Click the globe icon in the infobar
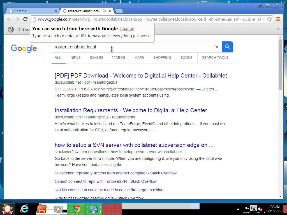Screen dimensions: 287x215 [x=11, y=29]
